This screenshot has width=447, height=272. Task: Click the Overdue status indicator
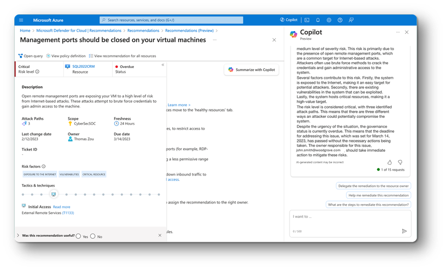pyautogui.click(x=124, y=67)
